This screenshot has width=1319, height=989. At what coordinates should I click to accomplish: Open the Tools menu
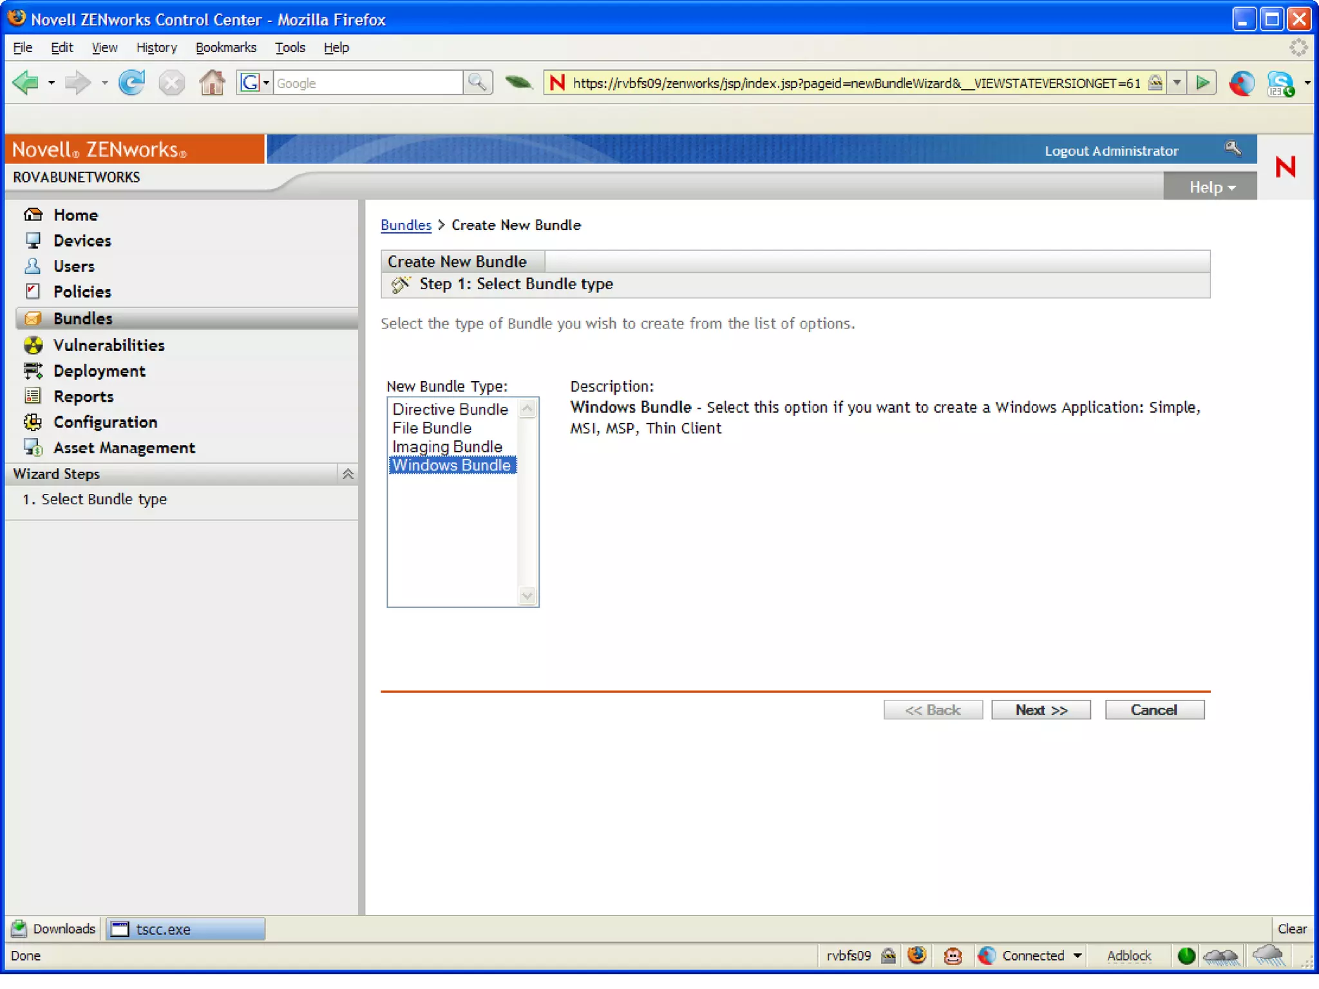(290, 48)
